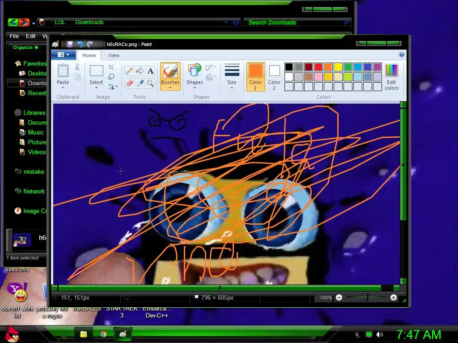
Task: Click Explorer forward arrow button
Action: tap(24, 22)
